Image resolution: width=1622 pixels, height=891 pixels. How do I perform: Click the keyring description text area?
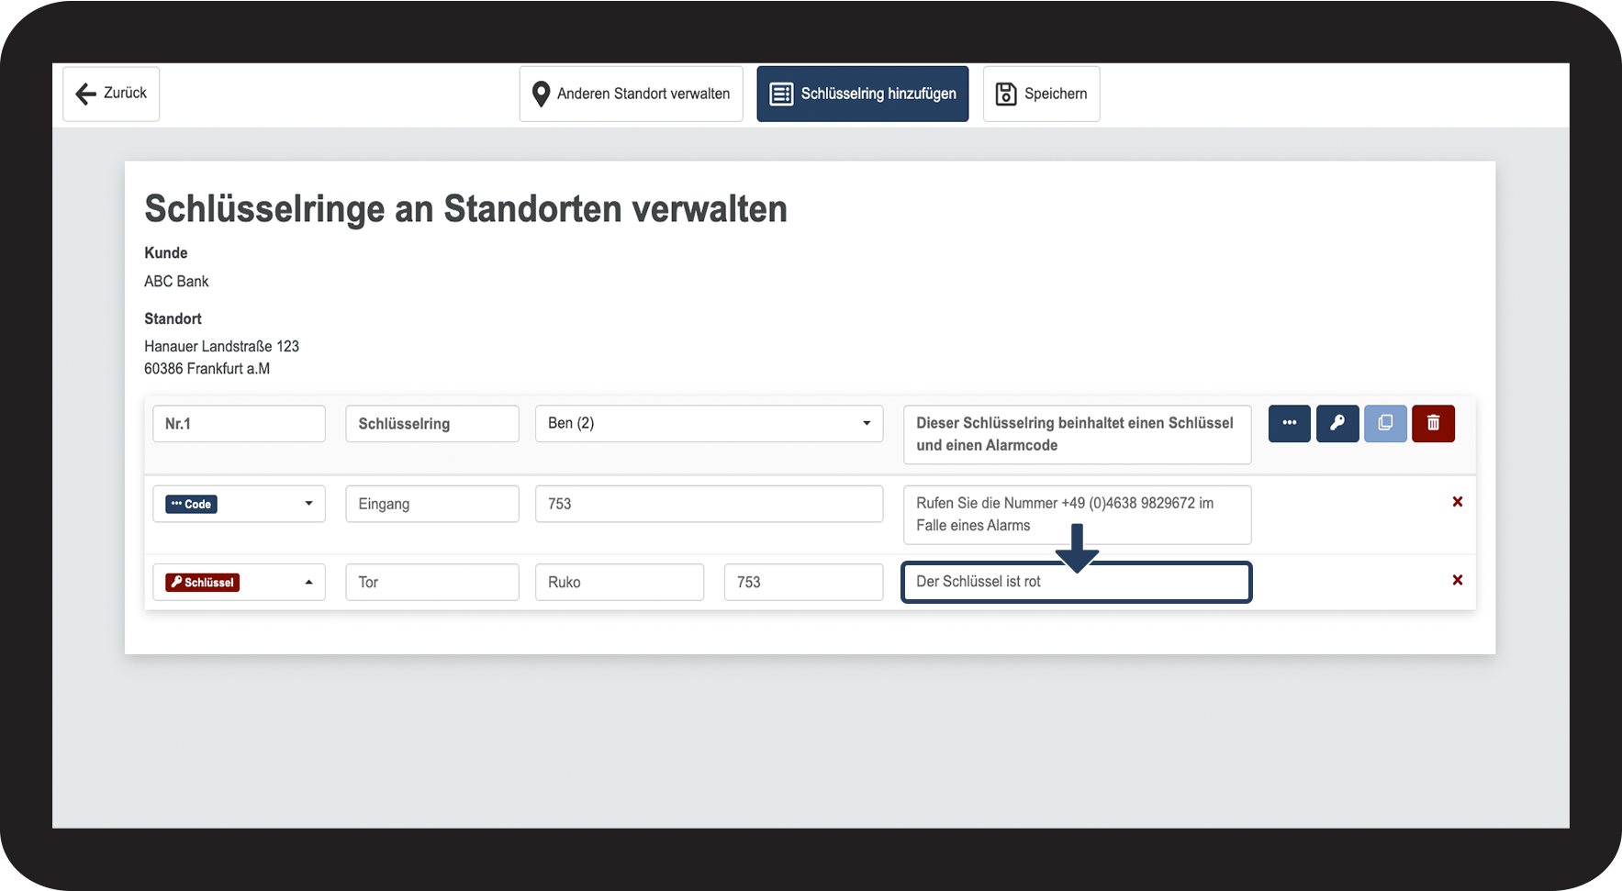click(x=1076, y=434)
